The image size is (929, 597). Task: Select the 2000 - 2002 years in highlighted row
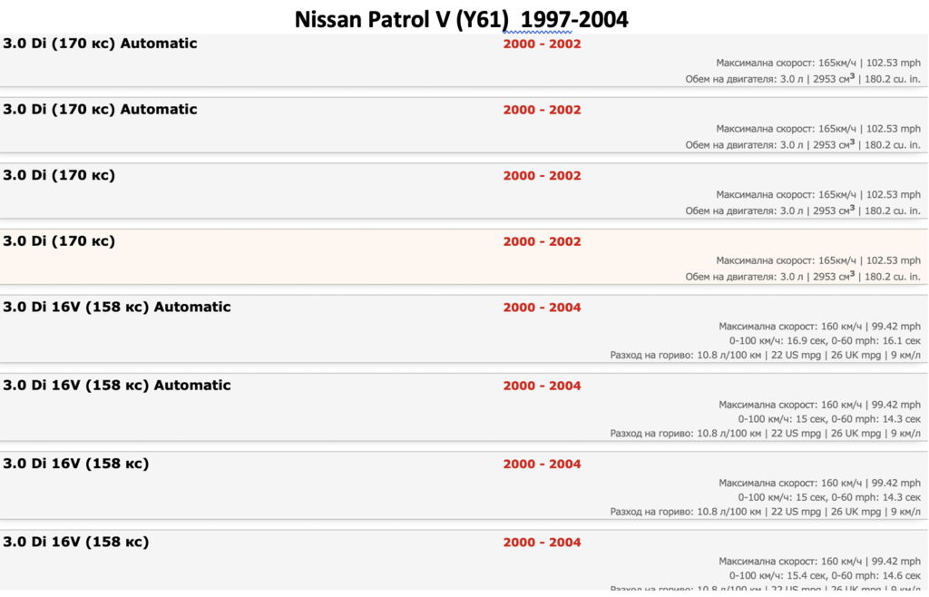543,241
